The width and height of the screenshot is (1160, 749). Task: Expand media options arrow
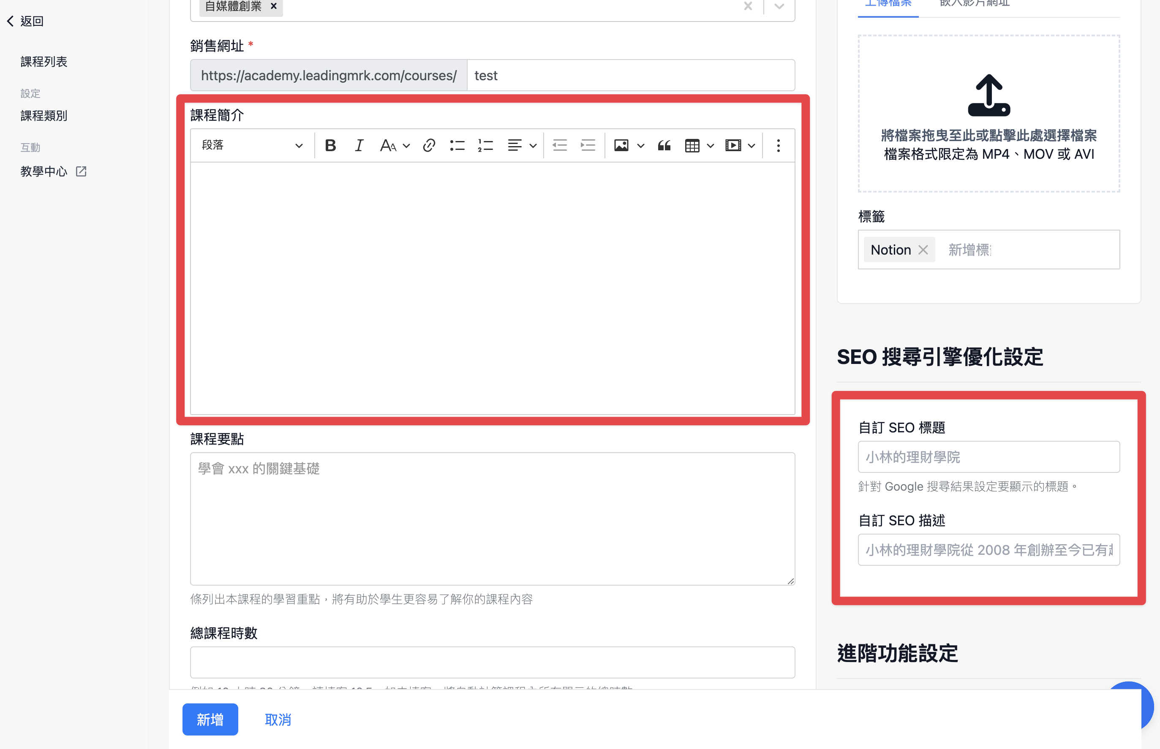[x=751, y=146]
